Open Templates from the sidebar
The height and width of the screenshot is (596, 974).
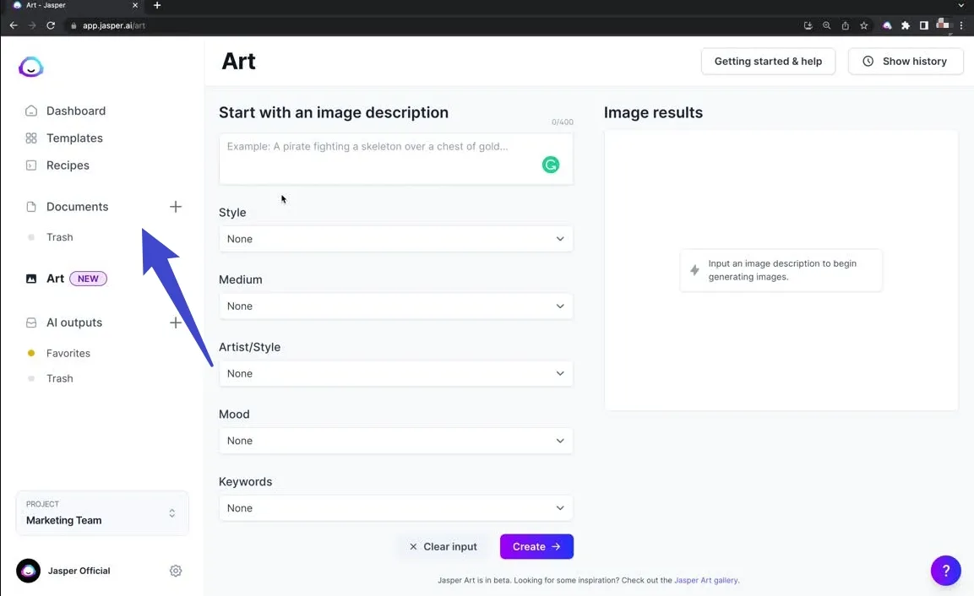(74, 138)
